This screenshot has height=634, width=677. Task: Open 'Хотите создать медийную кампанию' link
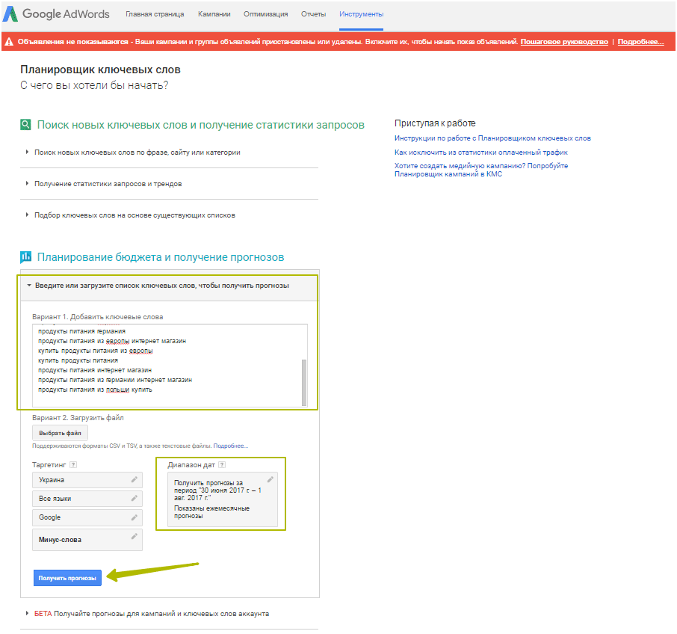pyautogui.click(x=481, y=170)
